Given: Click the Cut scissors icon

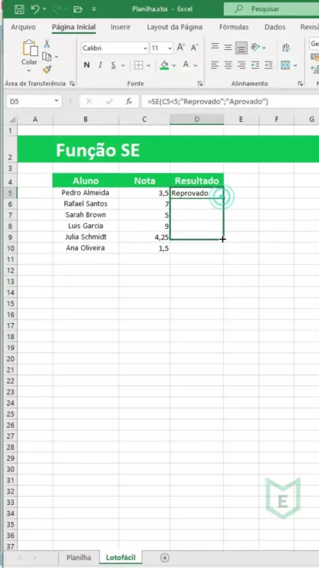Looking at the screenshot, I should [47, 44].
